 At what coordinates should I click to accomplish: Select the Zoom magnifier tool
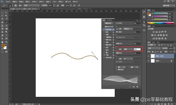[x=6, y=42]
